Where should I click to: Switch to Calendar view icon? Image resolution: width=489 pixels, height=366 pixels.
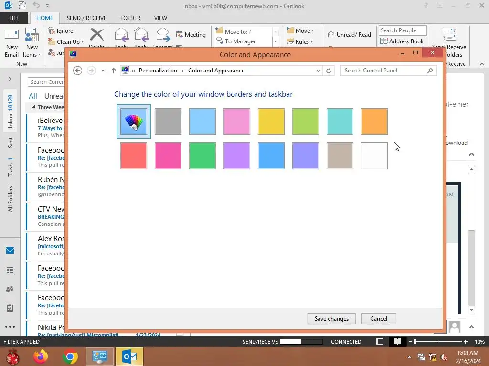[x=10, y=270]
